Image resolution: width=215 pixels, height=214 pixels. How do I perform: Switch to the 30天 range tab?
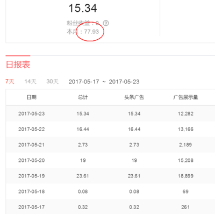point(53,82)
